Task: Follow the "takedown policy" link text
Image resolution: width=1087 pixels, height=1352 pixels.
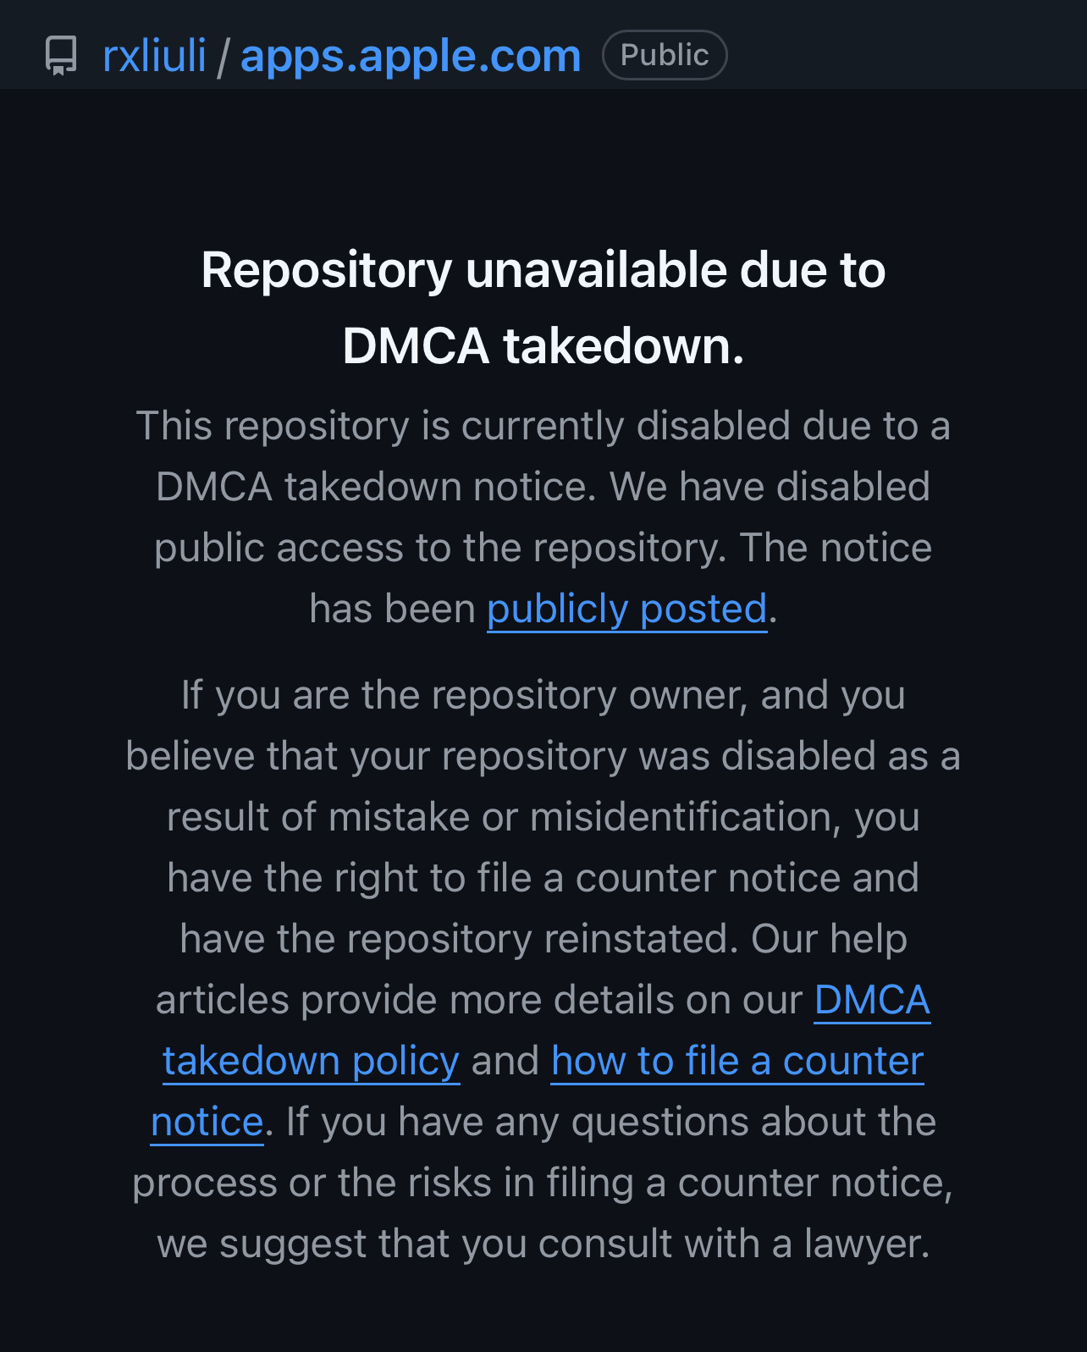Action: [311, 1061]
